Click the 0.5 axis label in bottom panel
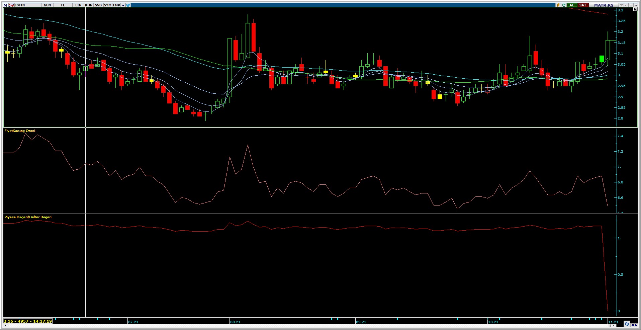This screenshot has width=641, height=330. [x=620, y=274]
